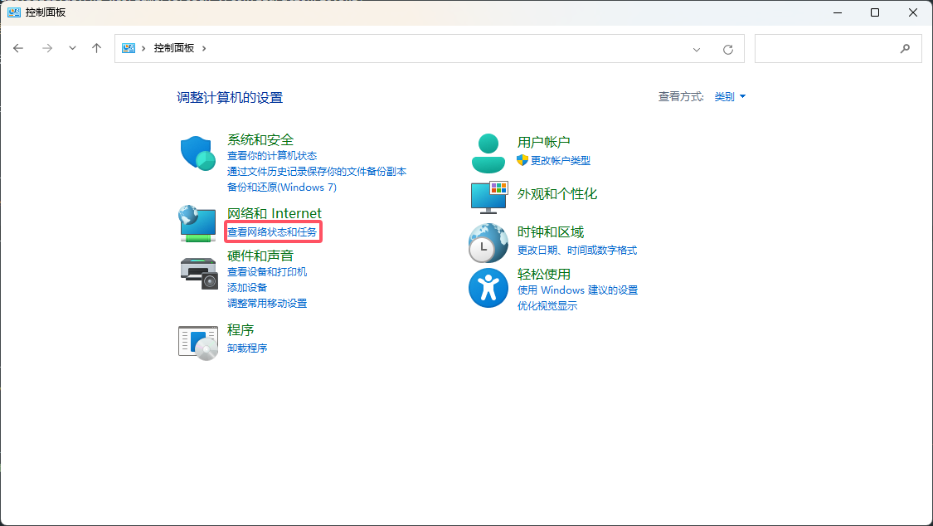Image resolution: width=933 pixels, height=526 pixels.
Task: Click the Control Panel icon in address bar
Action: (x=129, y=48)
